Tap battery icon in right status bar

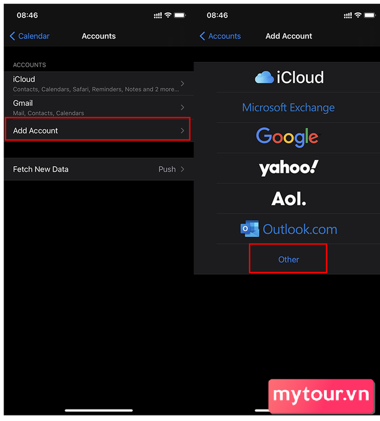pos(370,15)
